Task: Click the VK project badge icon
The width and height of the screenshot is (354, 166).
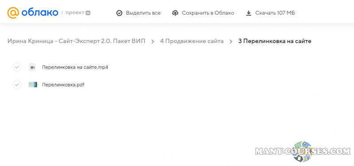Action: pos(88,13)
